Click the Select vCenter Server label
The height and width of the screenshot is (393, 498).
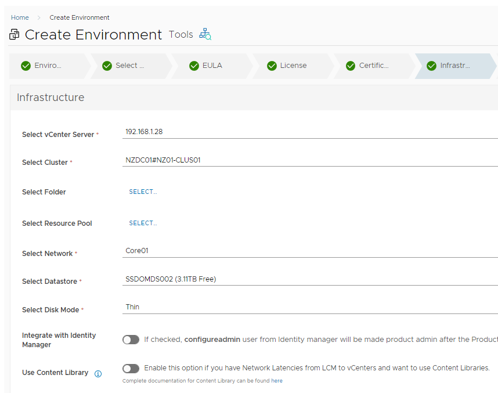pos(58,135)
